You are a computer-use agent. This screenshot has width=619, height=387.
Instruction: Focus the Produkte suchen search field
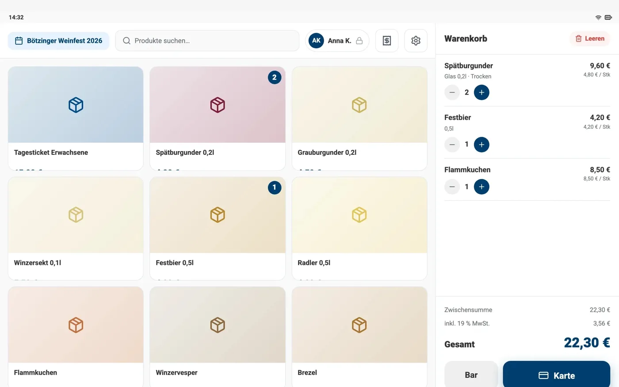[x=207, y=41]
